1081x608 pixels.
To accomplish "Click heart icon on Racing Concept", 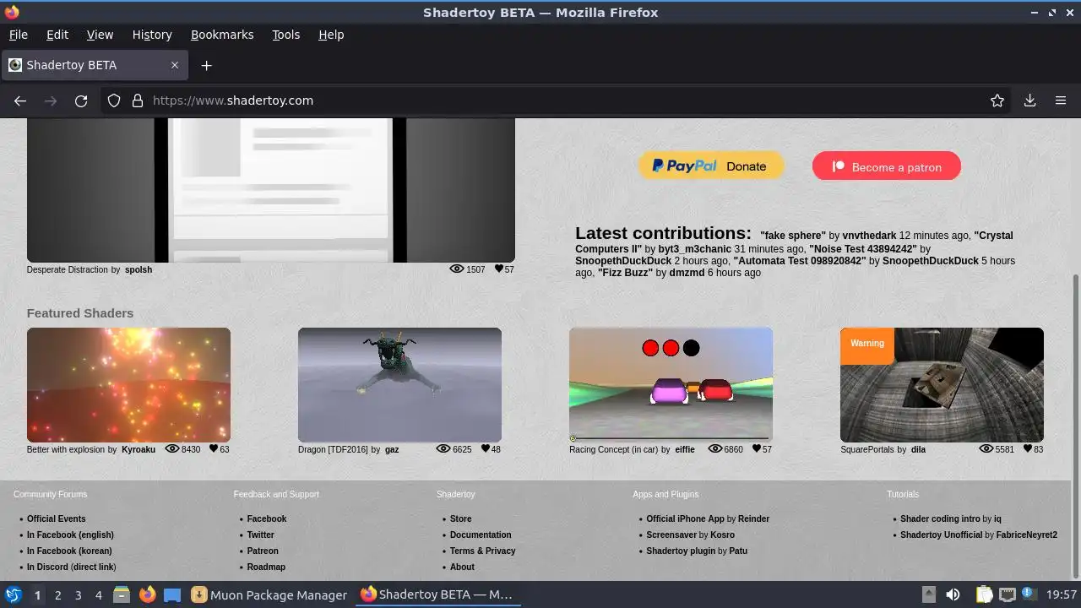I will 756,448.
